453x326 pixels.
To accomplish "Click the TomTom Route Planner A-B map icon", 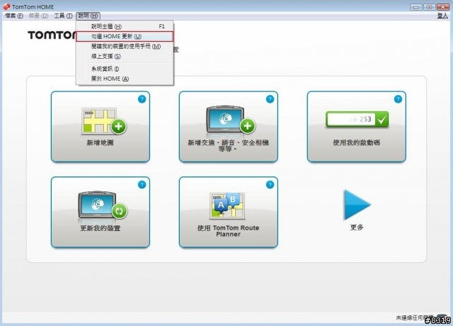I will coord(227,206).
